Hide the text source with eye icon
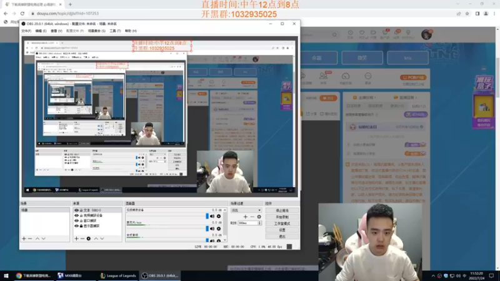The width and height of the screenshot is (500, 281). 76,210
